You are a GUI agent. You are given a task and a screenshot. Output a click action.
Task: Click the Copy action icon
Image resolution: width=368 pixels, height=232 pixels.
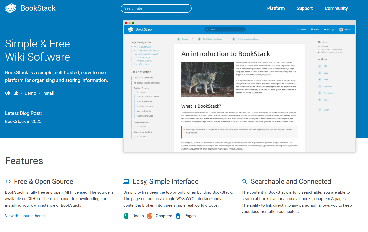coord(320,73)
